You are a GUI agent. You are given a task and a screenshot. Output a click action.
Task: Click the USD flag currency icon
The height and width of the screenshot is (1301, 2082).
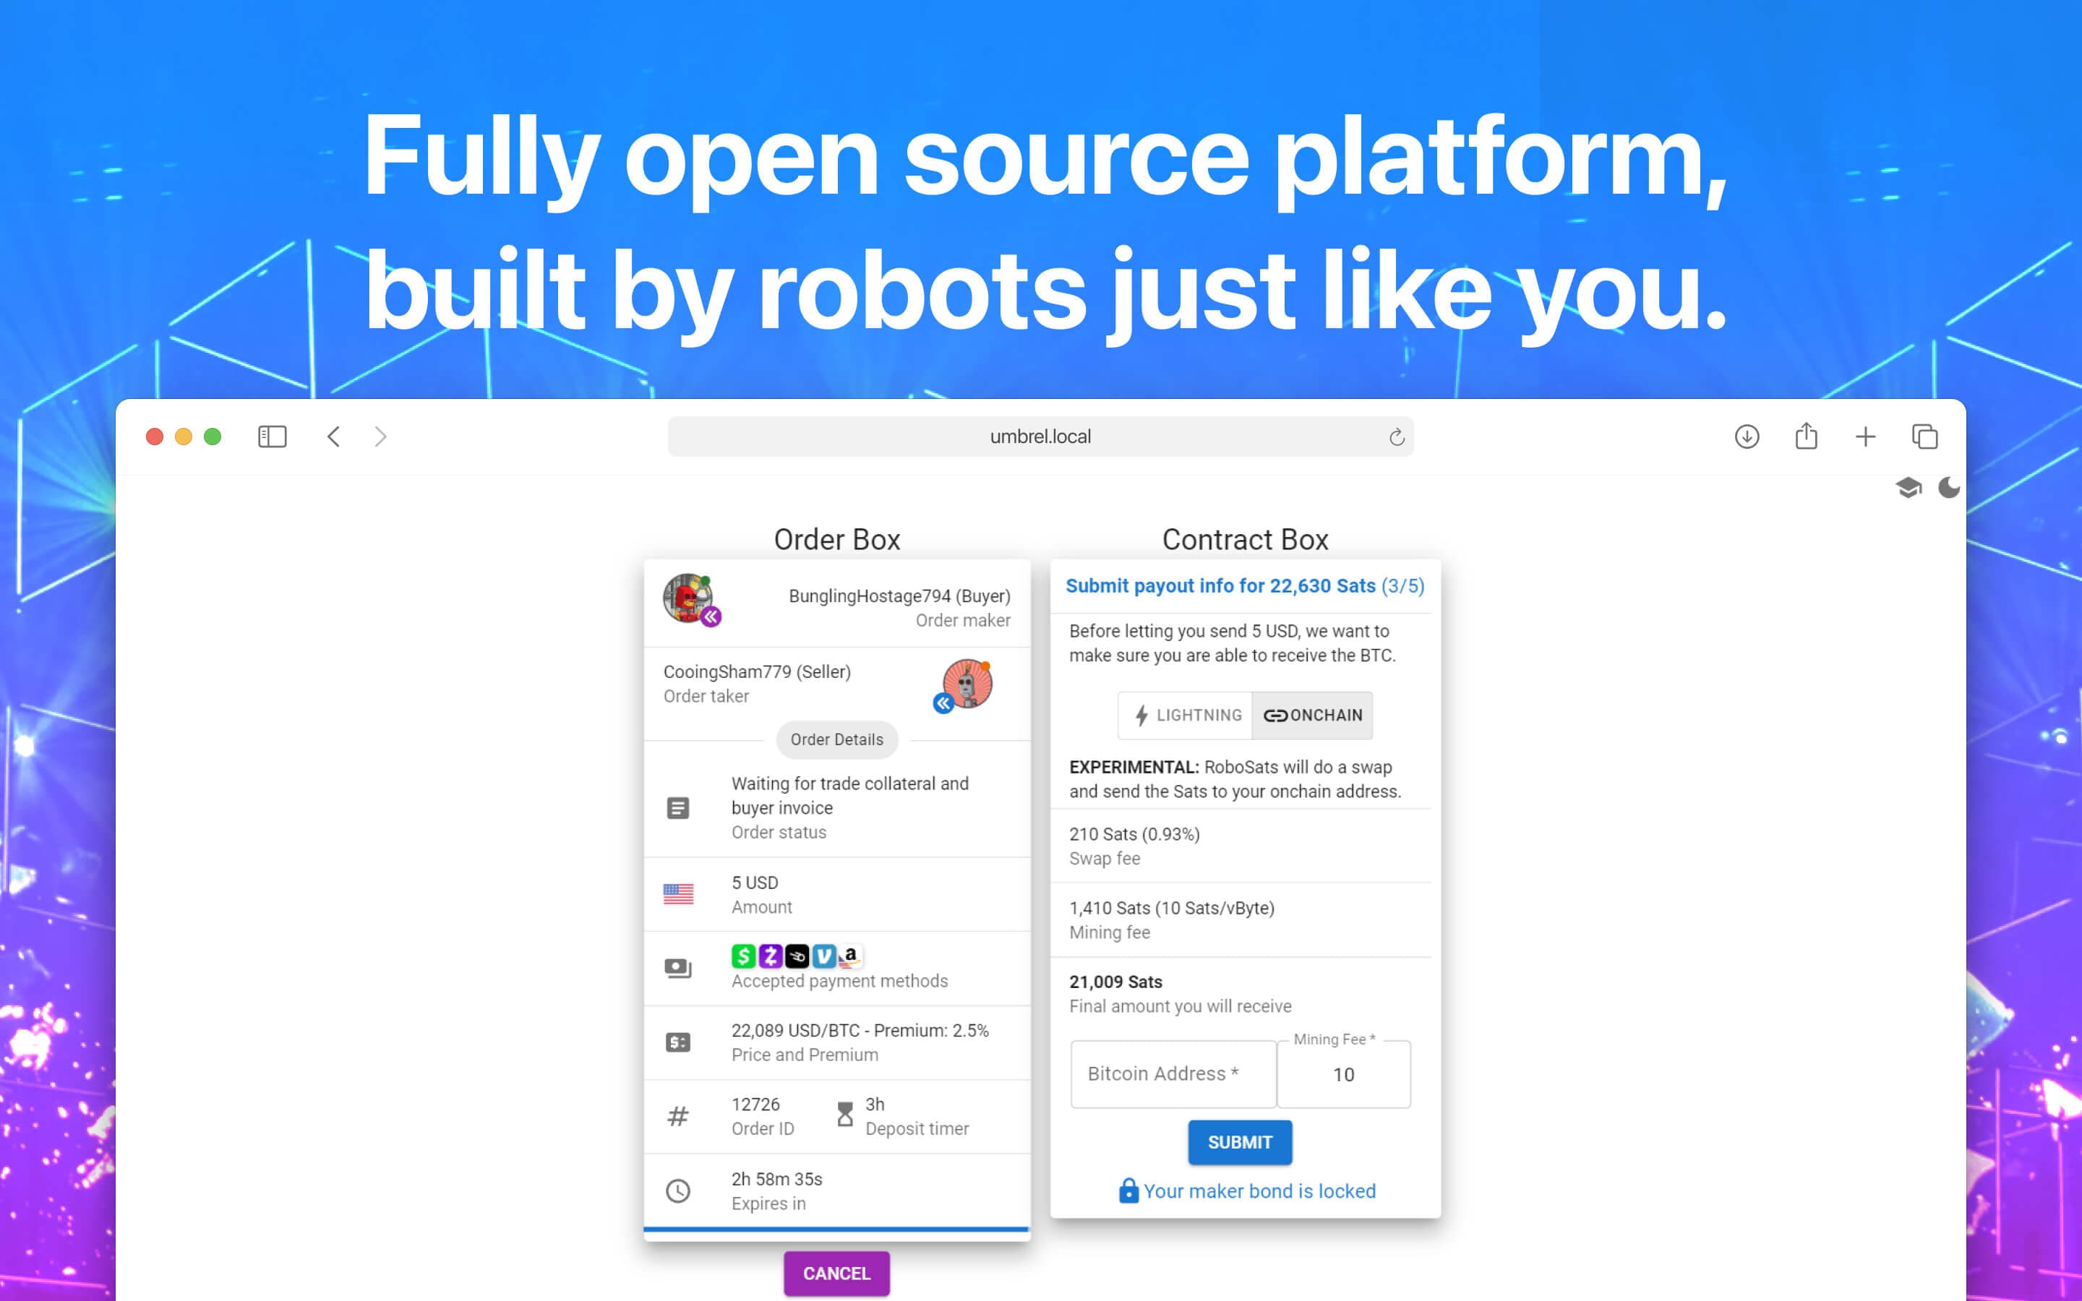pos(676,892)
